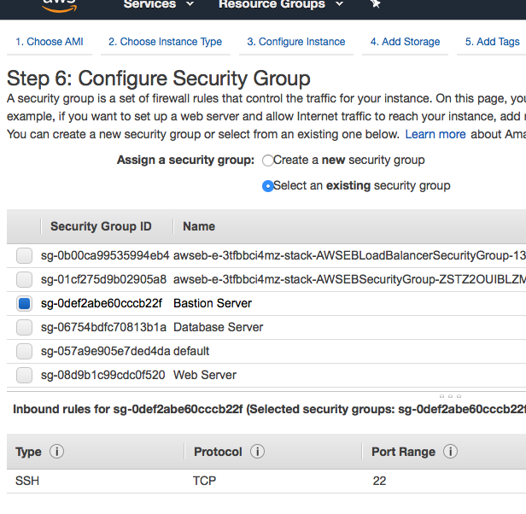Open the Services dropdown menu

point(155,5)
